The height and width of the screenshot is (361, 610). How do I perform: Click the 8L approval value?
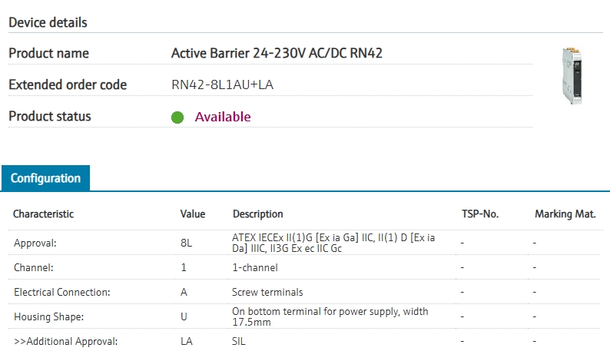click(186, 243)
